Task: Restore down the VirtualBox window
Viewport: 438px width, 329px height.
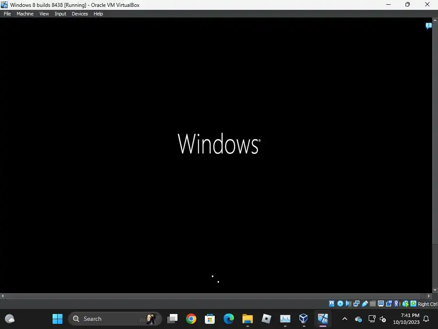Action: [408, 4]
